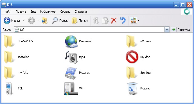Select the Win computer icon
The height and width of the screenshot is (104, 194).
pyautogui.click(x=71, y=89)
